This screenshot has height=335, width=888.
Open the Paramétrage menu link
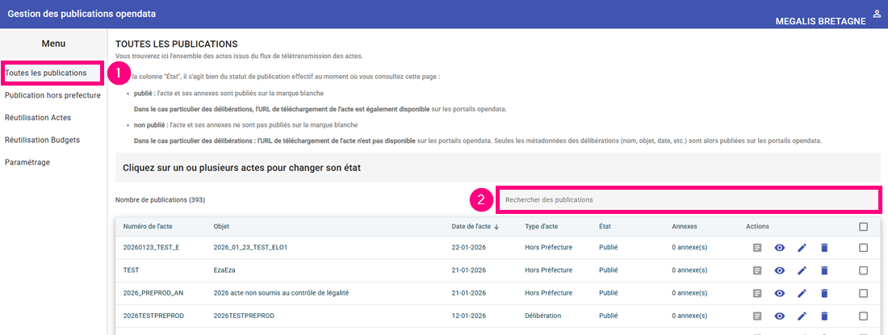tap(27, 162)
